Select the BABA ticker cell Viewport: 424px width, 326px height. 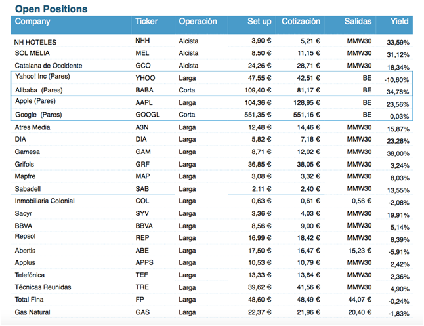tap(144, 90)
